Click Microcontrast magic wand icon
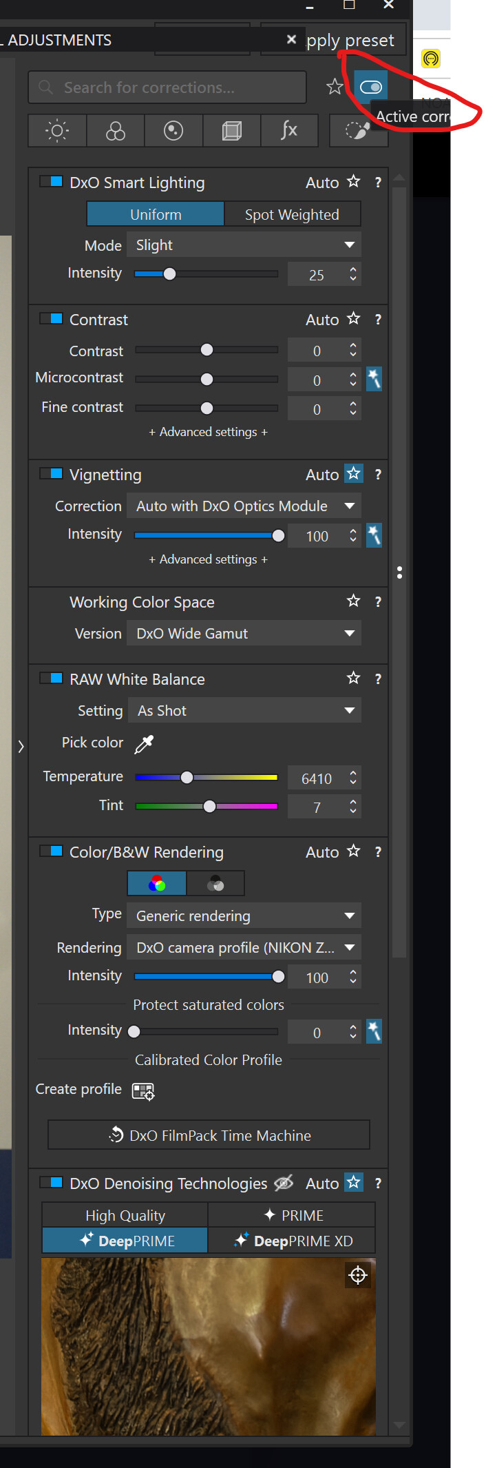The height and width of the screenshot is (1468, 486). (374, 379)
